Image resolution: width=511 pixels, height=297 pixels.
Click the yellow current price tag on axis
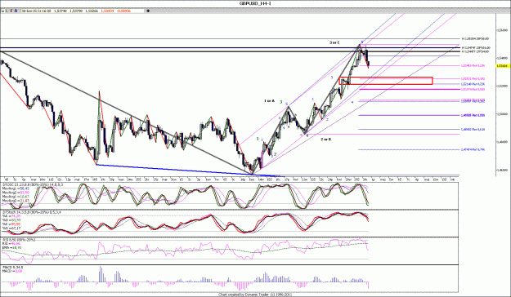[x=503, y=66]
